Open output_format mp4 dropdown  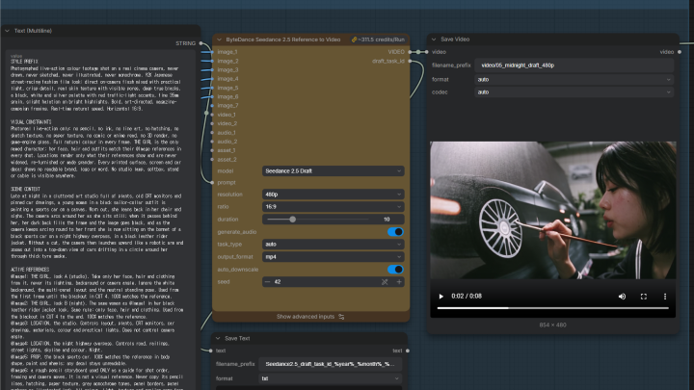pyautogui.click(x=333, y=256)
